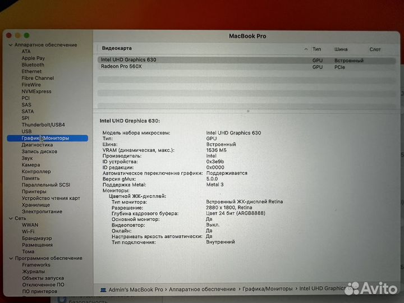Collapse the Аппаратное обеспечение section
Viewport: 404px width, 303px height.
[x=11, y=45]
